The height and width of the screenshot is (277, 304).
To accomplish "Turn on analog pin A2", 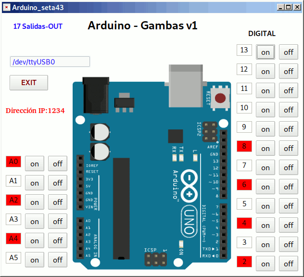I will pyautogui.click(x=35, y=202).
